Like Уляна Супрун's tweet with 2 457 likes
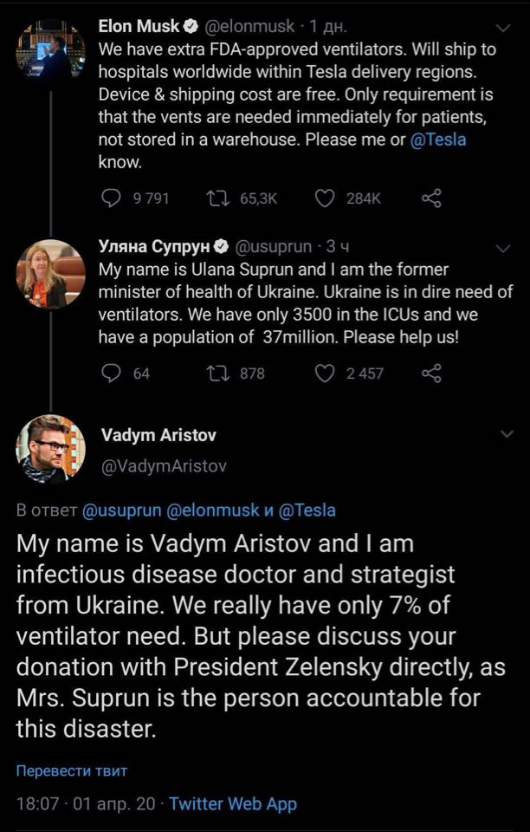The image size is (530, 832). (x=325, y=374)
